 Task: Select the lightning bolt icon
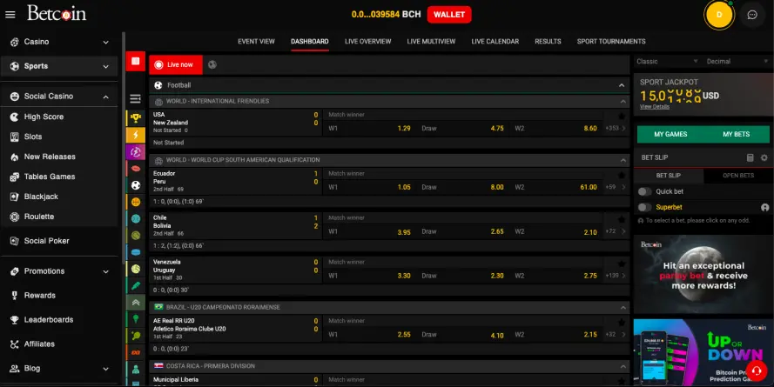pos(136,135)
